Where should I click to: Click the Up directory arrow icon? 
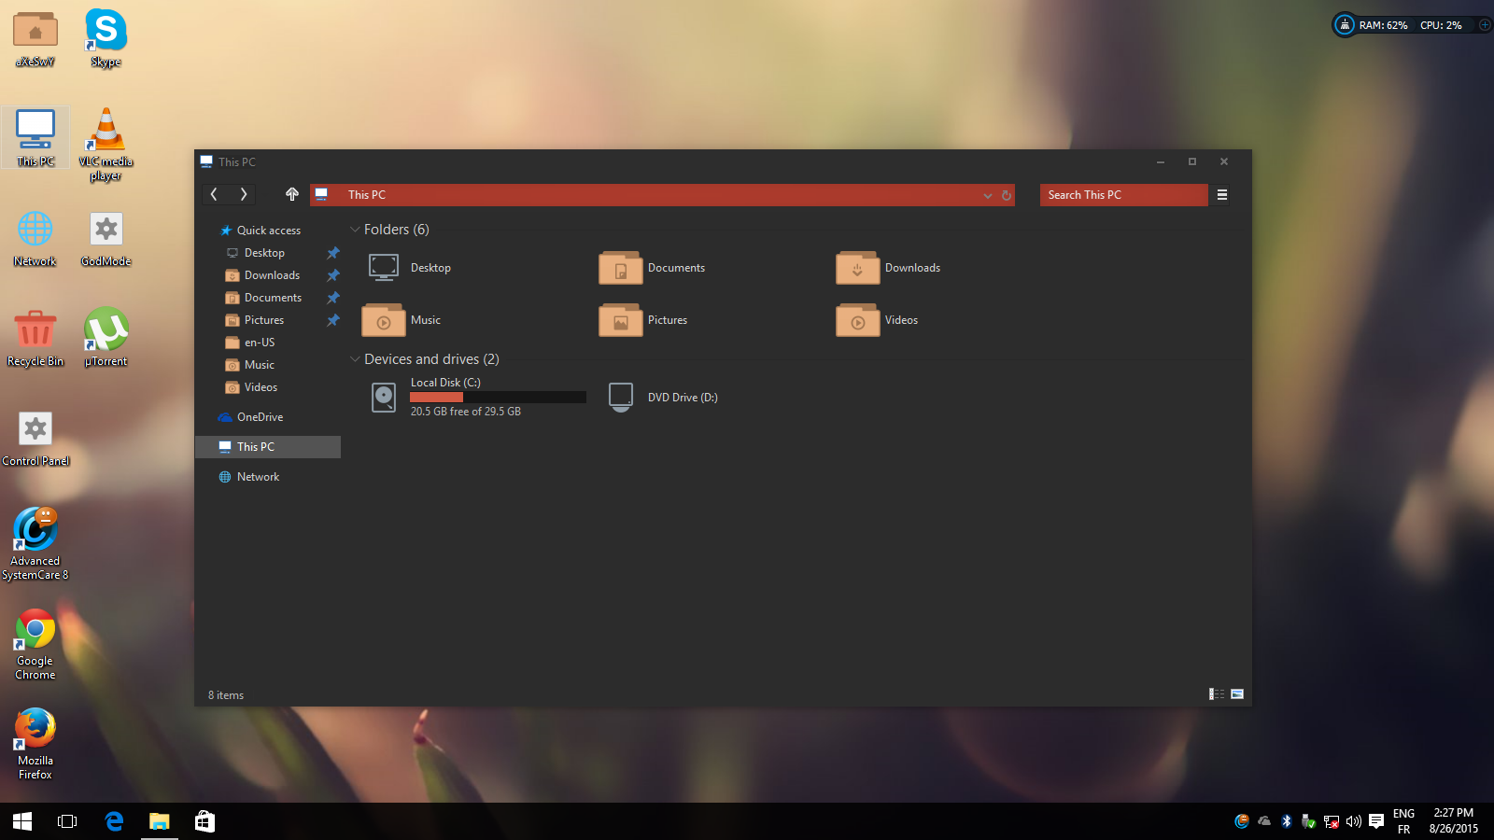click(291, 194)
